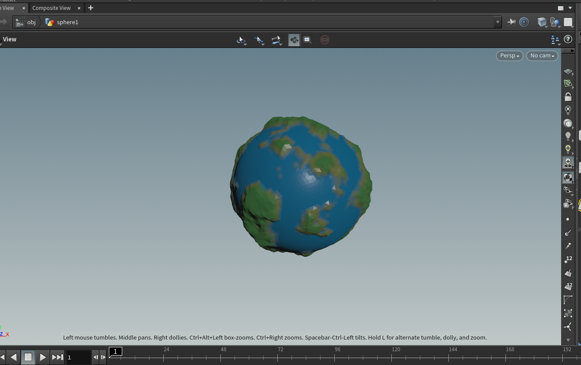Open the selectable objects filter menu

[556, 40]
